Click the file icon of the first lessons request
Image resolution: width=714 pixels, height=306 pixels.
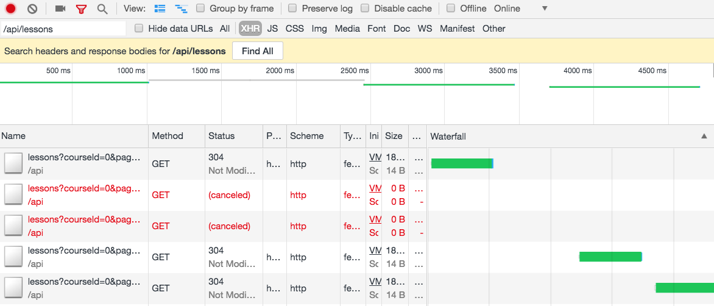pos(13,163)
